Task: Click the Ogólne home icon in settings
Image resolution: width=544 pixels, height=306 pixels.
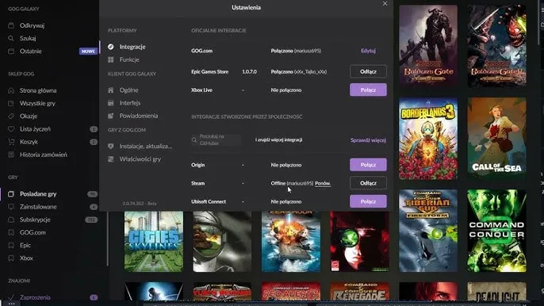Action: click(x=111, y=90)
